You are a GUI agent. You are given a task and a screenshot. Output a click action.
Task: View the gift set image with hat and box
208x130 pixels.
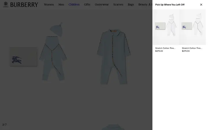(38, 51)
